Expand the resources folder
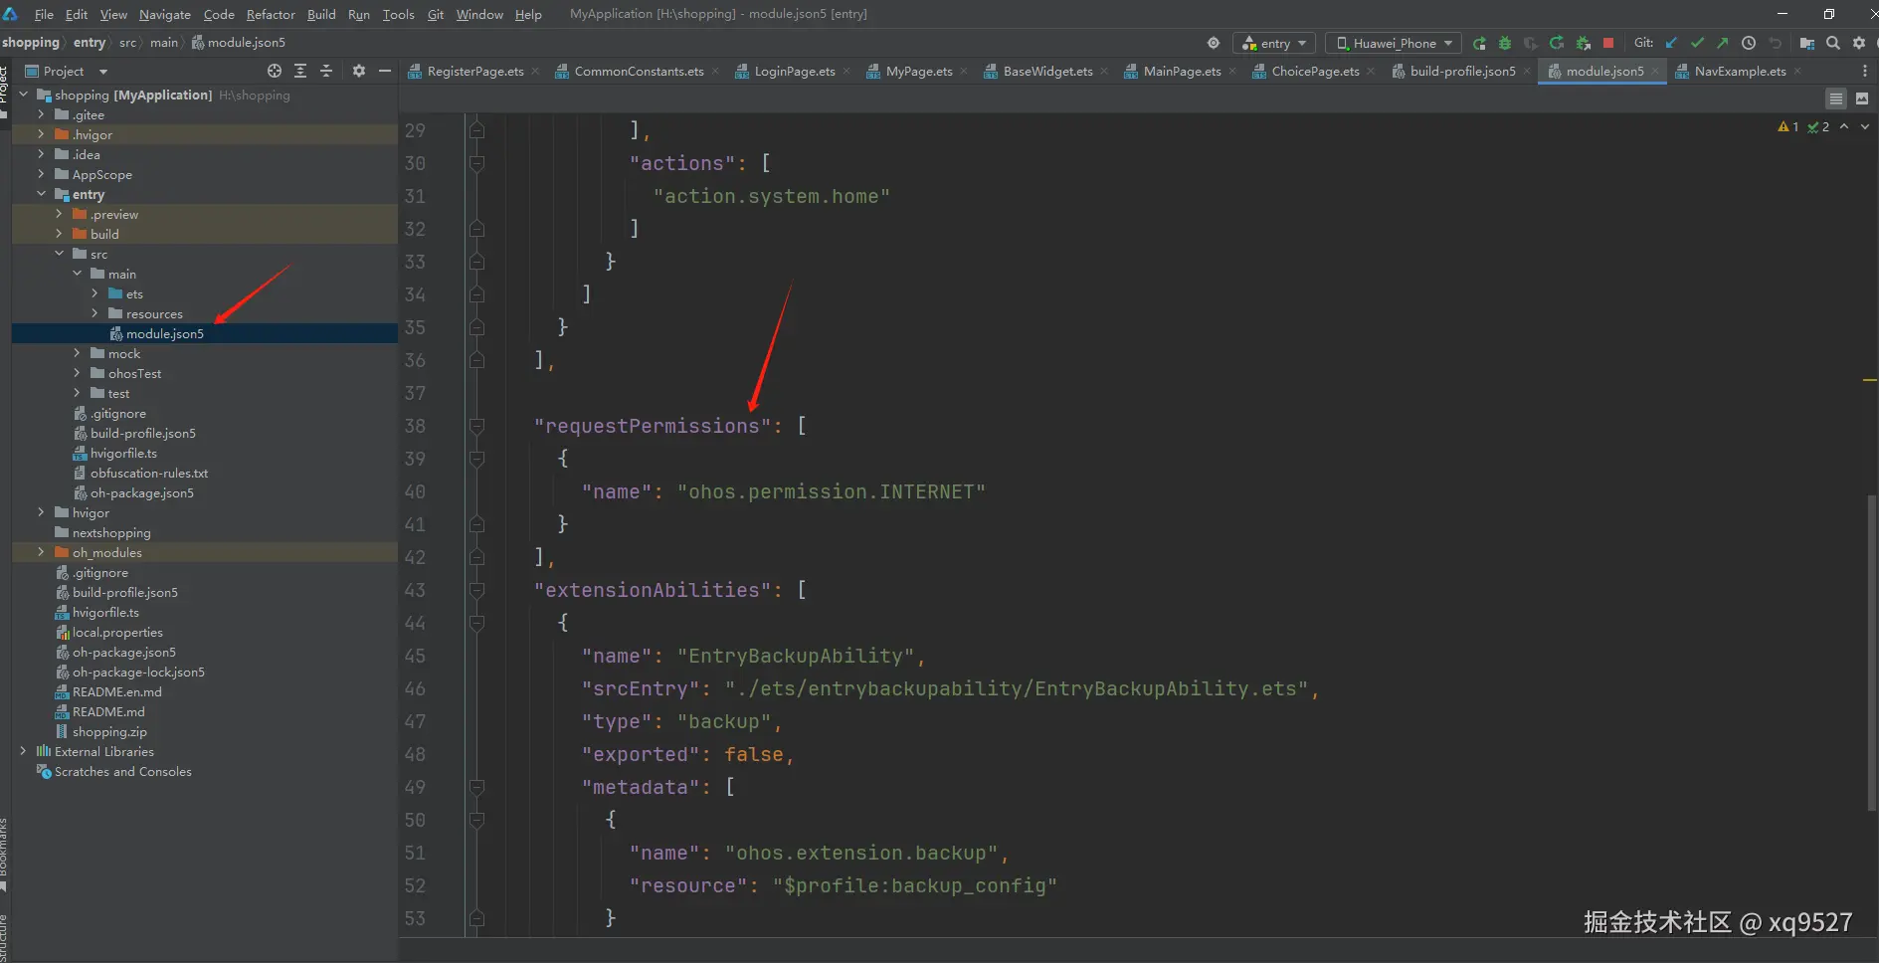This screenshot has width=1879, height=963. [x=94, y=313]
